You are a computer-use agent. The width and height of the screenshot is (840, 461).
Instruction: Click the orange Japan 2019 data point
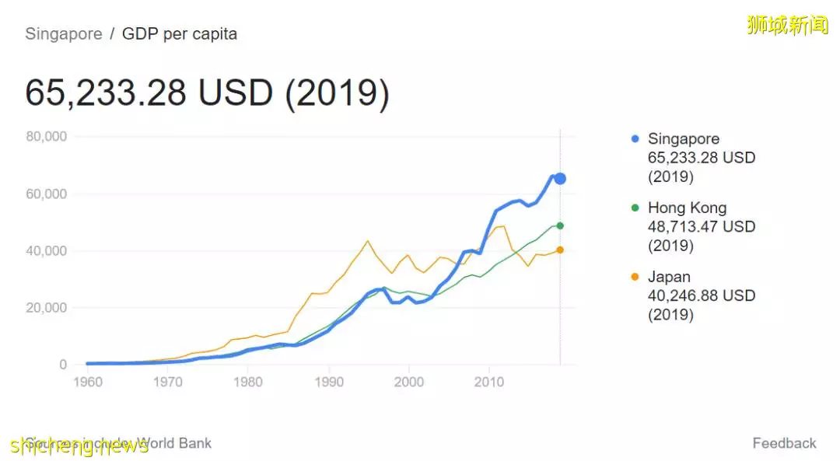[560, 250]
